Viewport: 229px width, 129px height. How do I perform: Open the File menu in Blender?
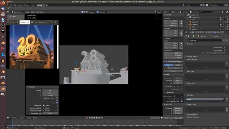pos(11,5)
